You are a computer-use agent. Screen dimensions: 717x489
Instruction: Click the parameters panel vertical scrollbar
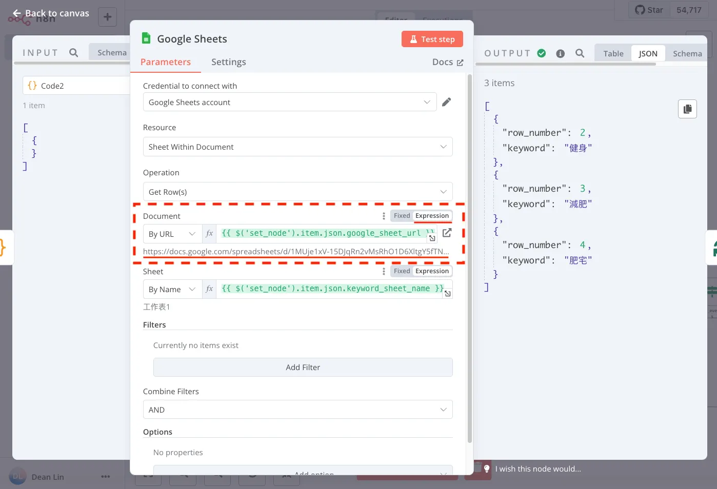[x=470, y=259]
